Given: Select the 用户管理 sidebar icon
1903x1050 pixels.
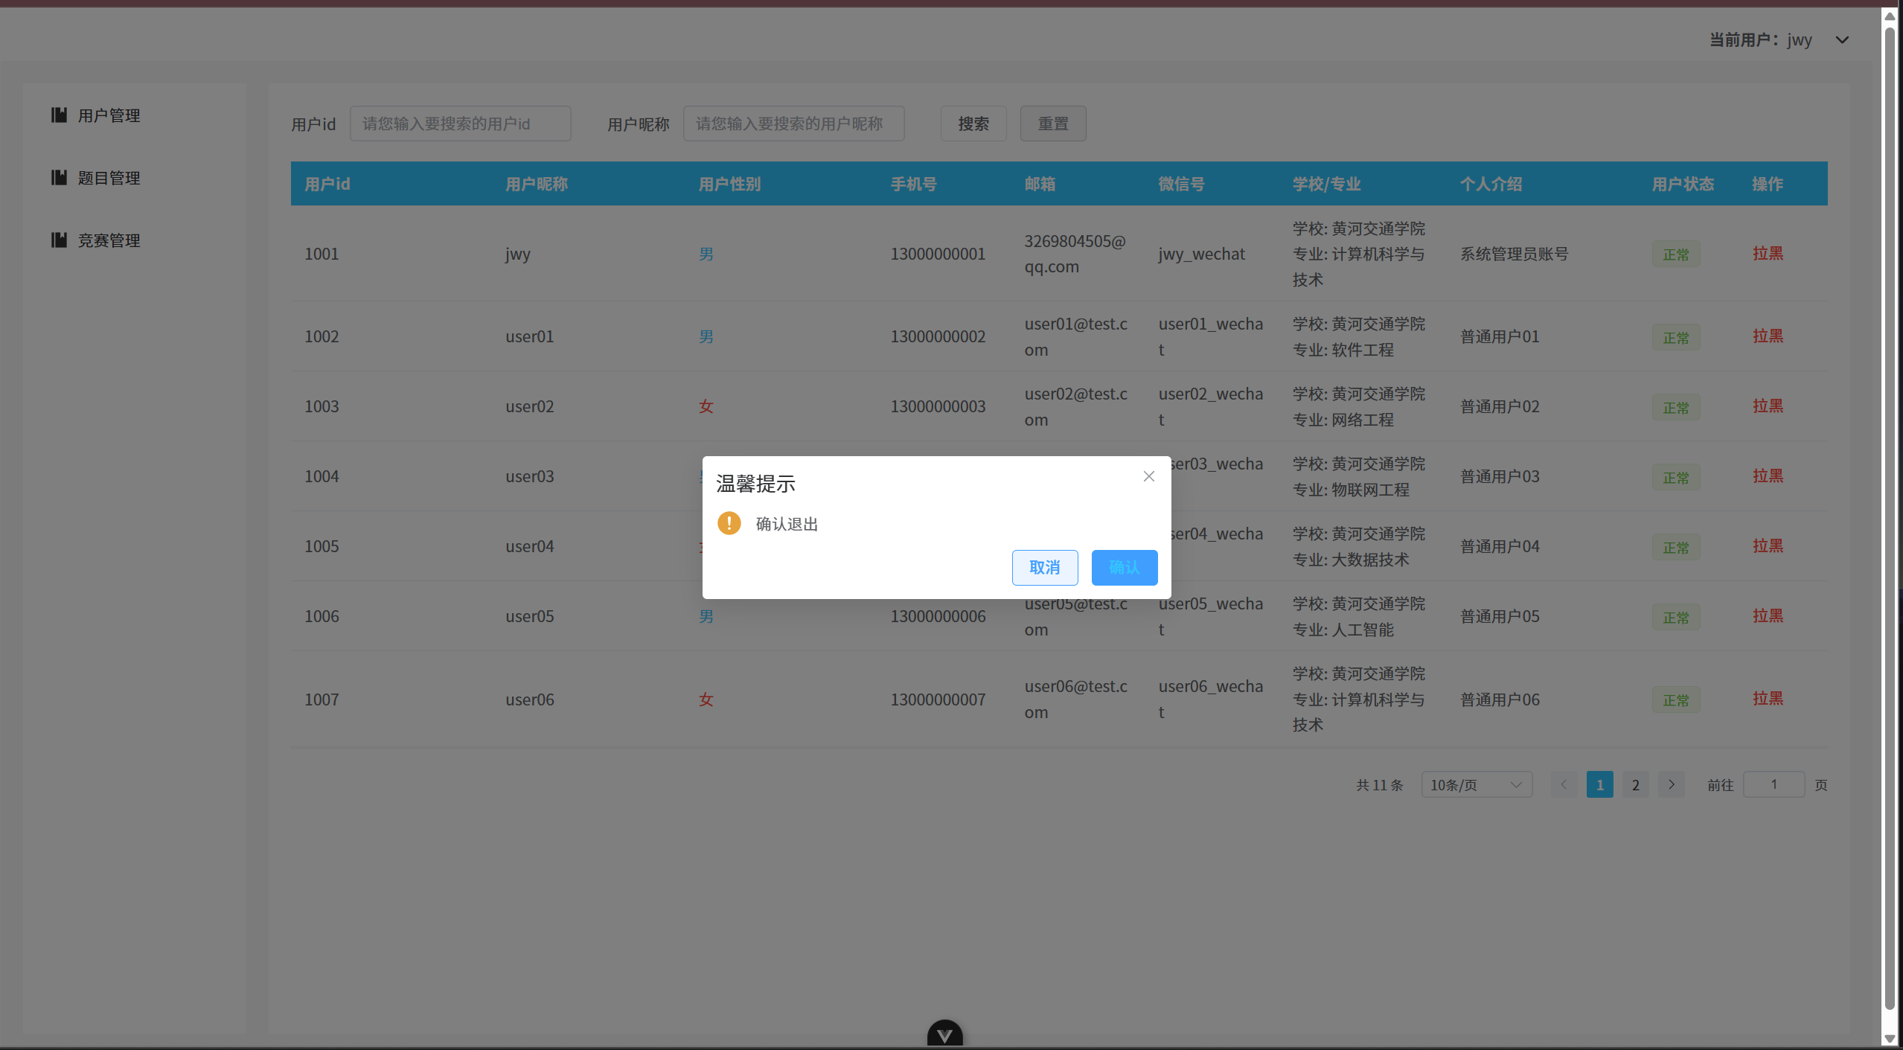Looking at the screenshot, I should (x=59, y=115).
